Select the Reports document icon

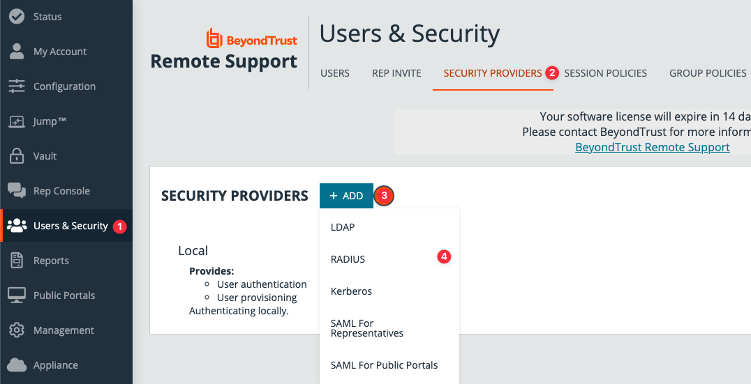17,261
